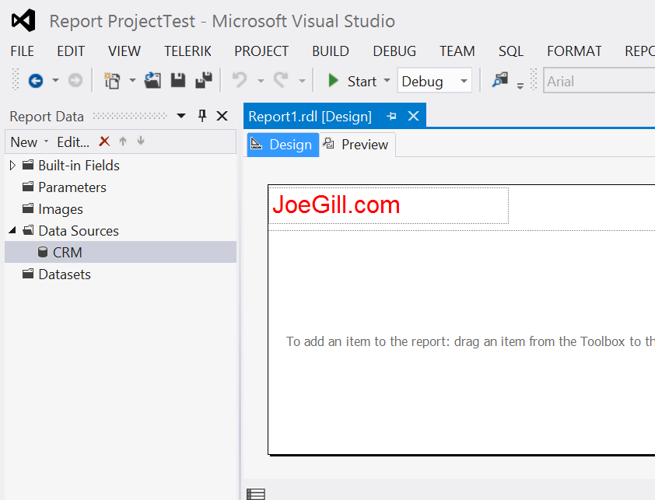Switch to the Design tab
The height and width of the screenshot is (500, 655).
[283, 145]
